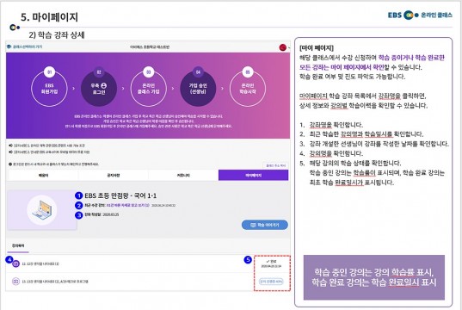This screenshot has height=310, width=462.
Task: Select the 온라인 클래스 가입 step circle
Action: pos(149,89)
